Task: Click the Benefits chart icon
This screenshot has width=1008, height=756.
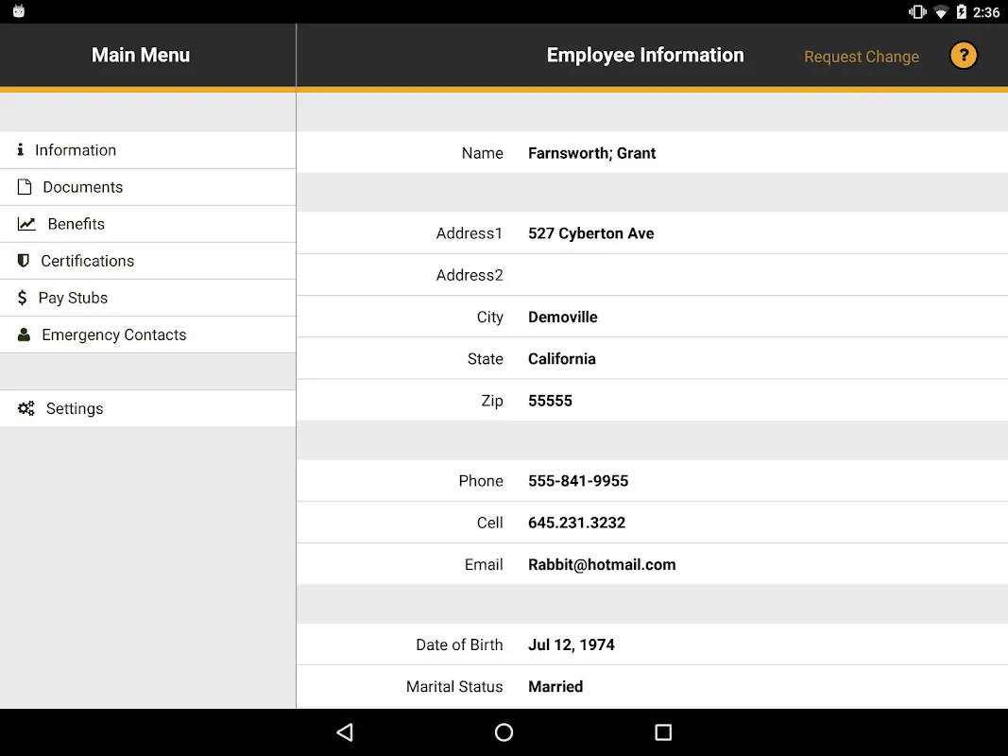Action: point(26,224)
